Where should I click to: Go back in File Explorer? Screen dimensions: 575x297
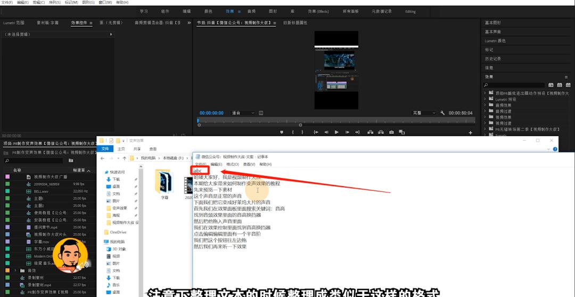(x=102, y=158)
